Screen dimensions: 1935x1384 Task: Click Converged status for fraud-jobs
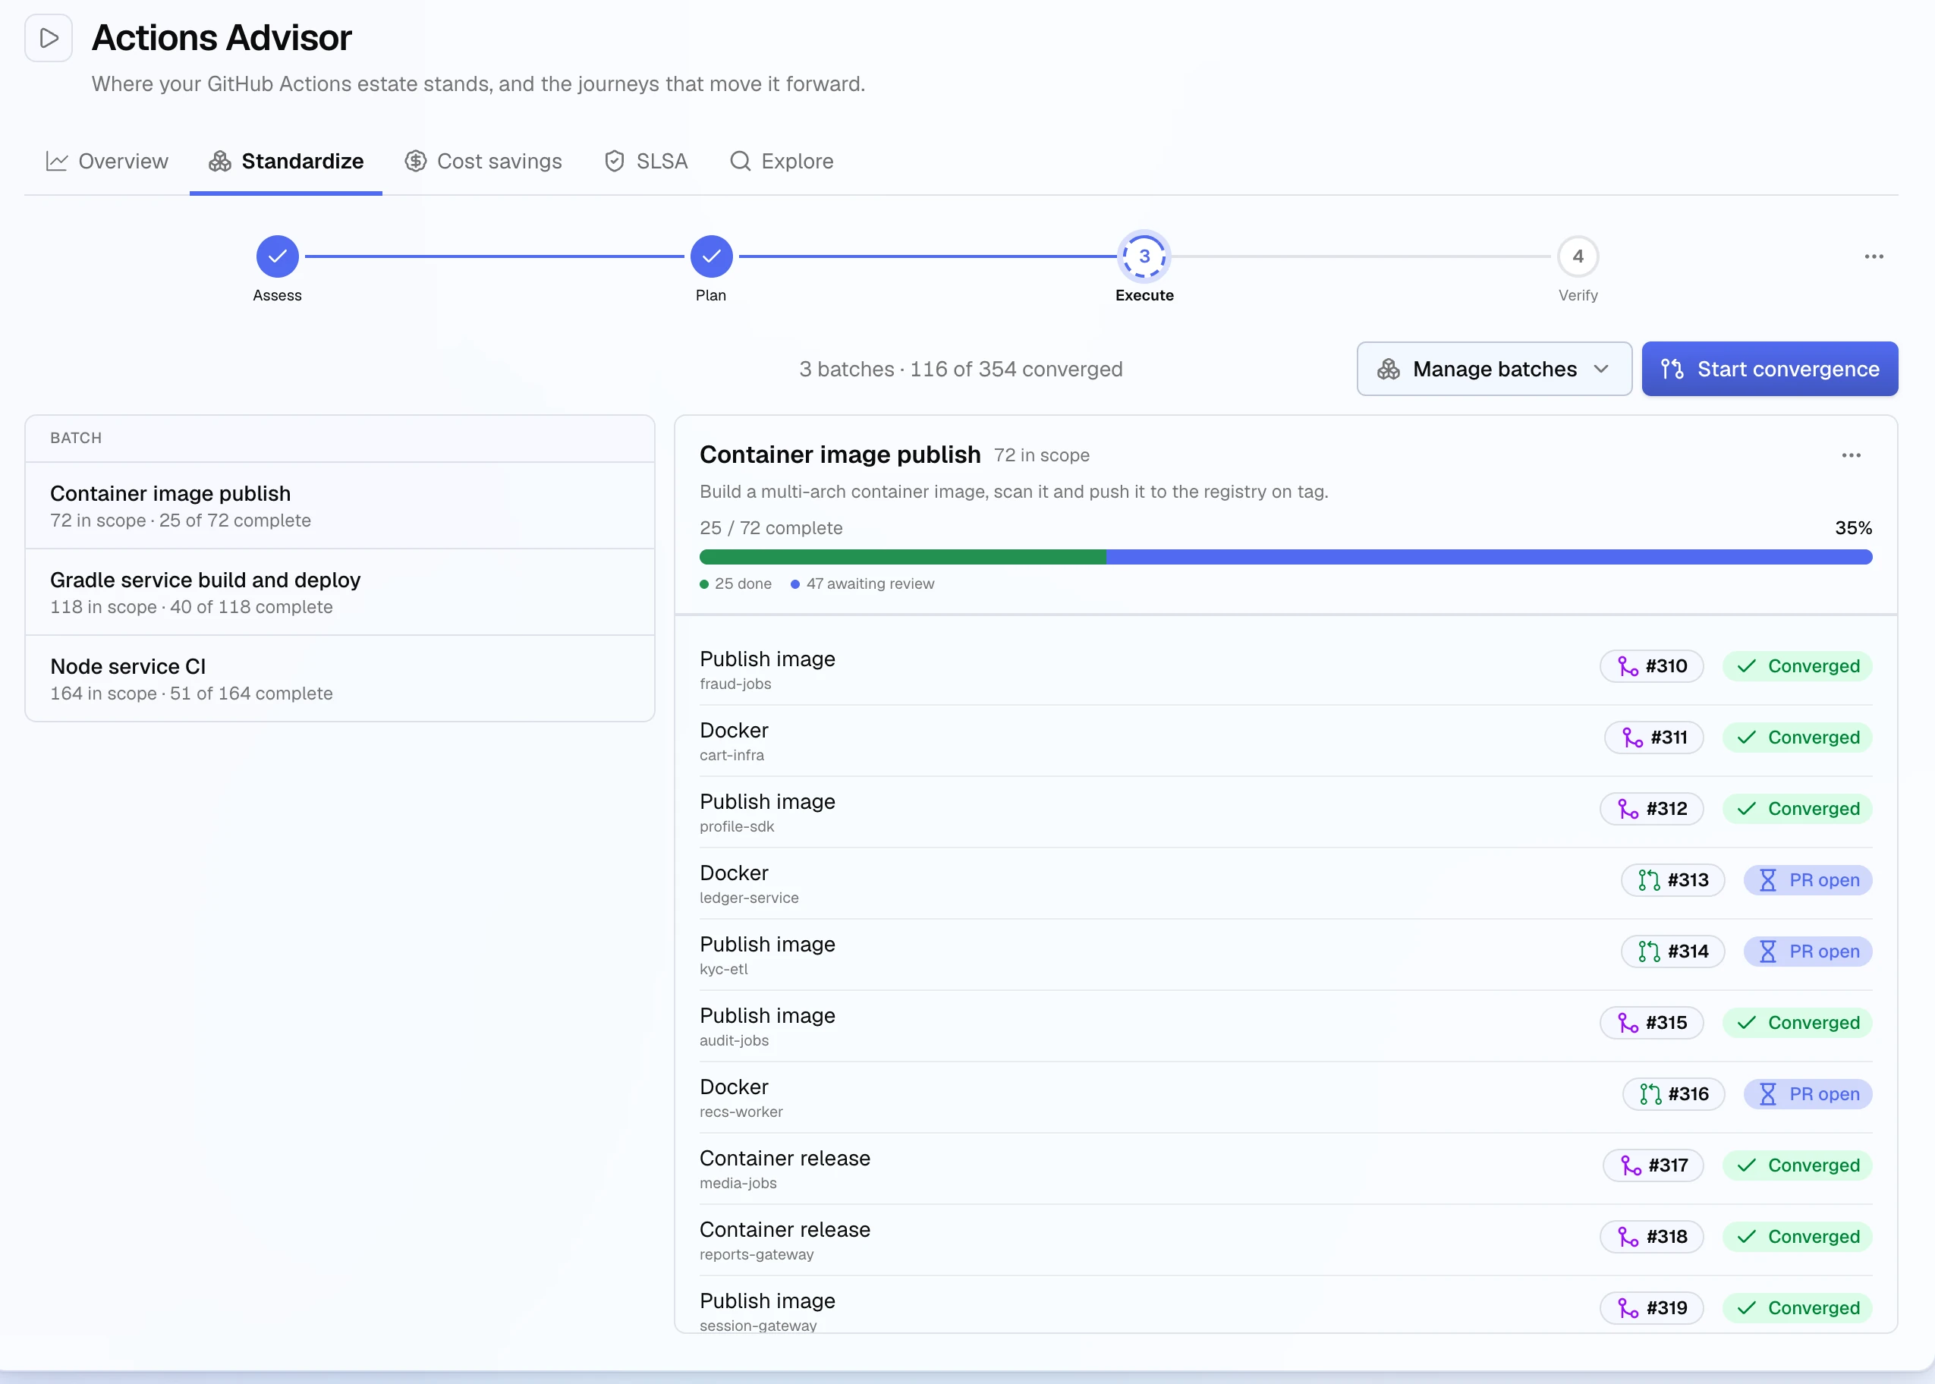click(x=1797, y=666)
